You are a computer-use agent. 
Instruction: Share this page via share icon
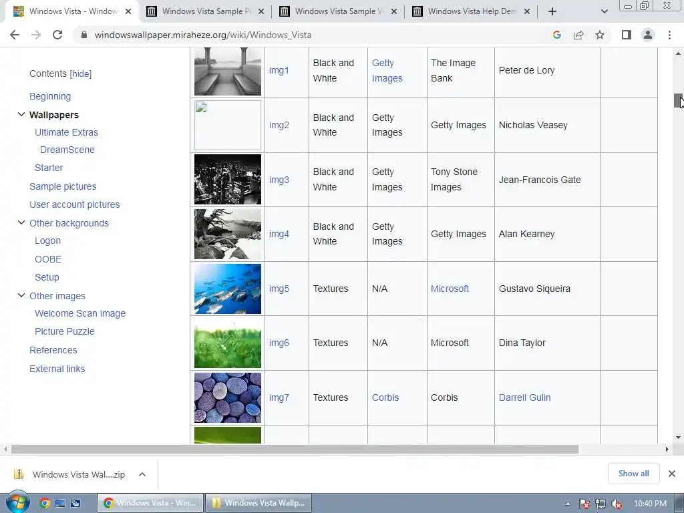578,35
